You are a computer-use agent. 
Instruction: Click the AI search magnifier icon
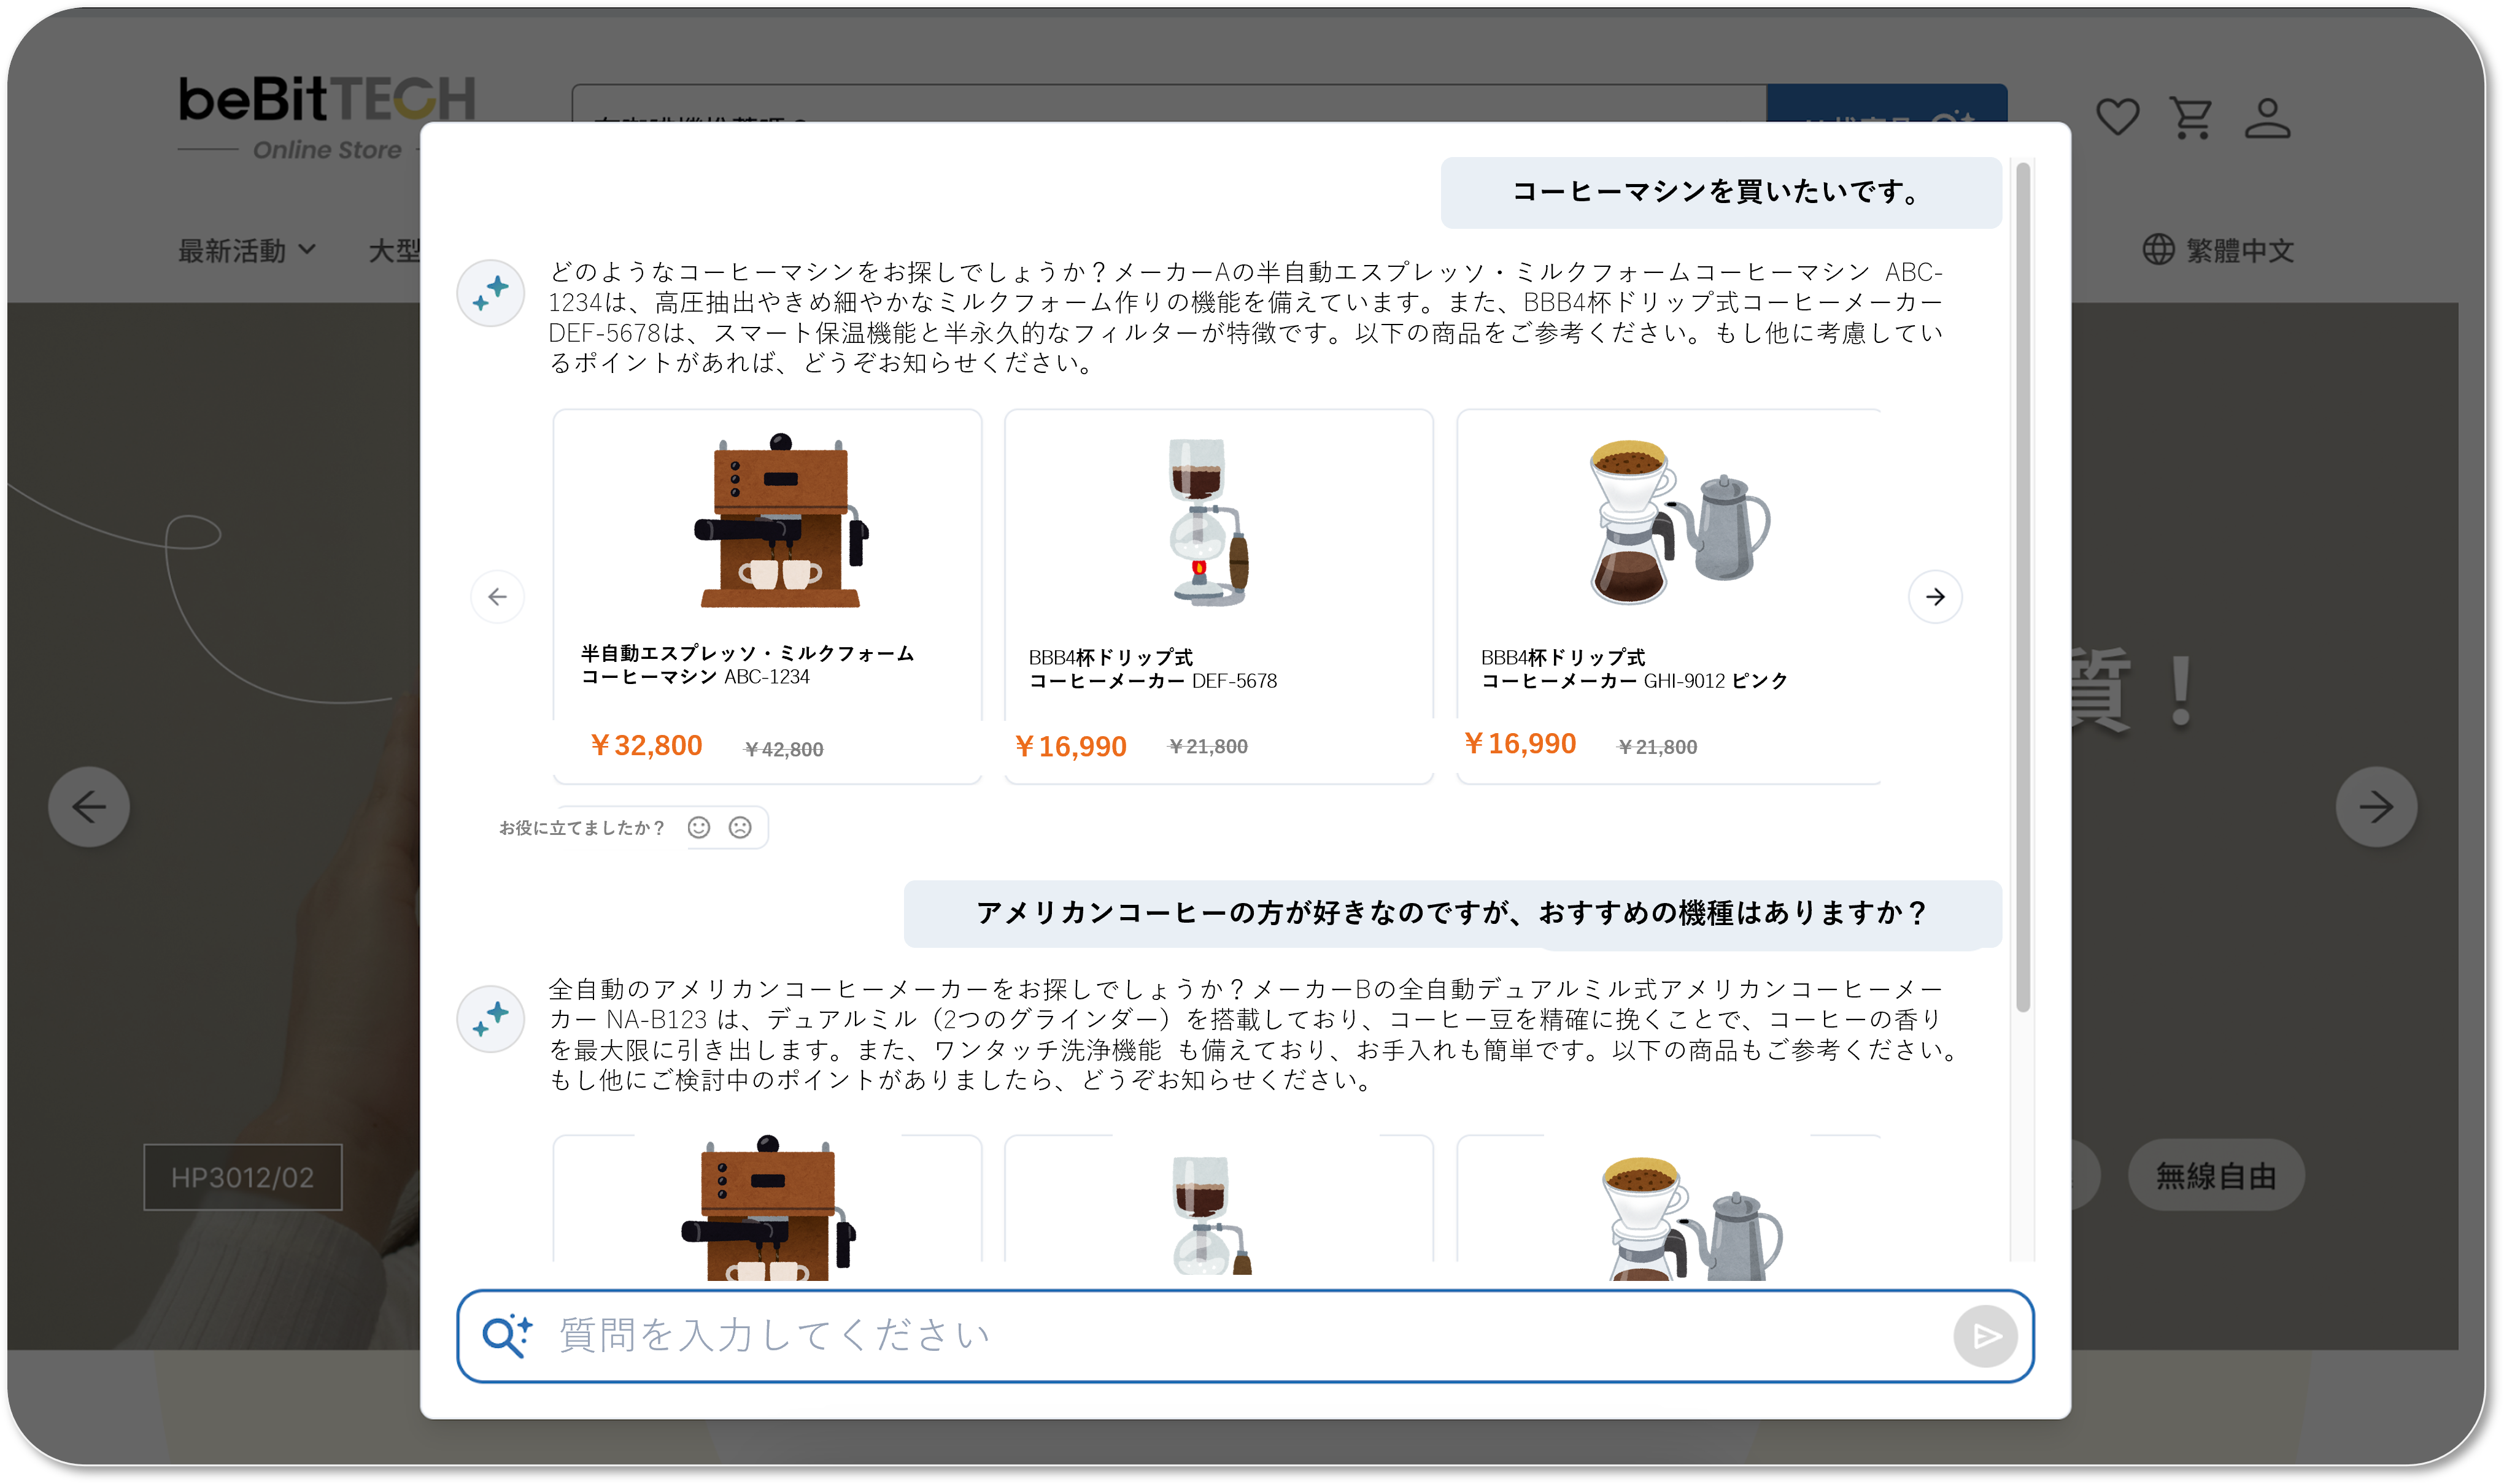pos(506,1336)
